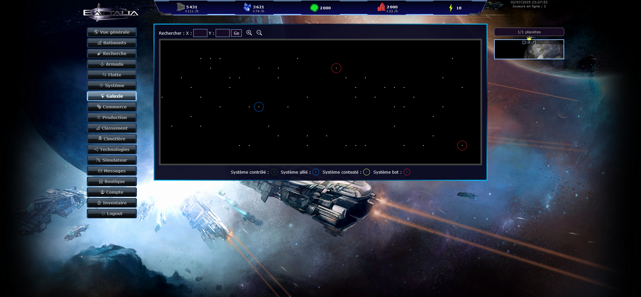Click the crown icon above planet thumbnail
This screenshot has width=641, height=297.
(529, 38)
